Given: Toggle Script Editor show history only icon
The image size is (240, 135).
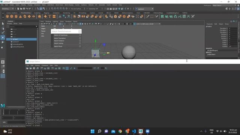Looking at the screenshot, I should (x=52, y=68).
